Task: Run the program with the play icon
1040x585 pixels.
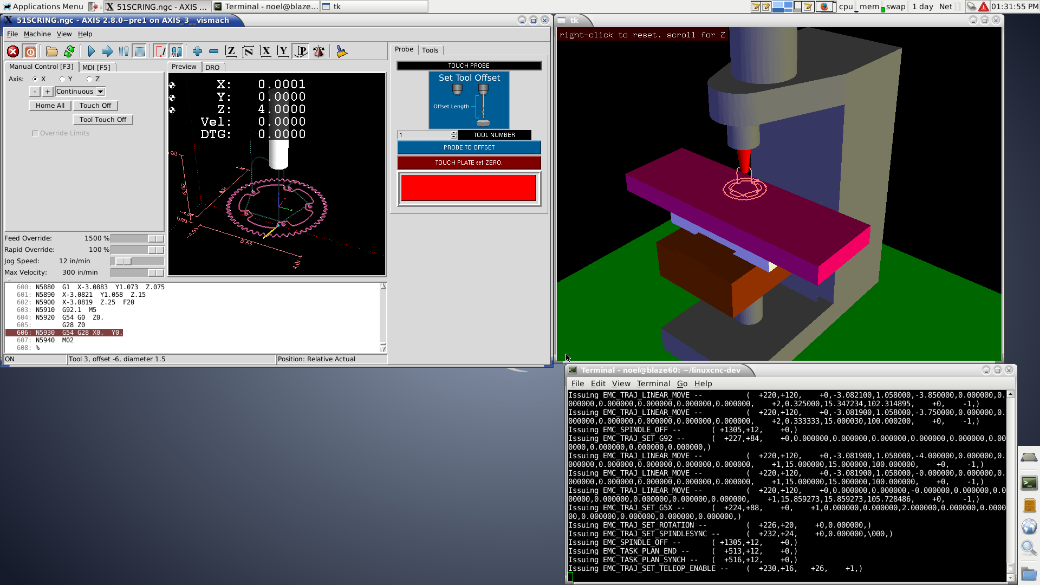Action: [91, 51]
